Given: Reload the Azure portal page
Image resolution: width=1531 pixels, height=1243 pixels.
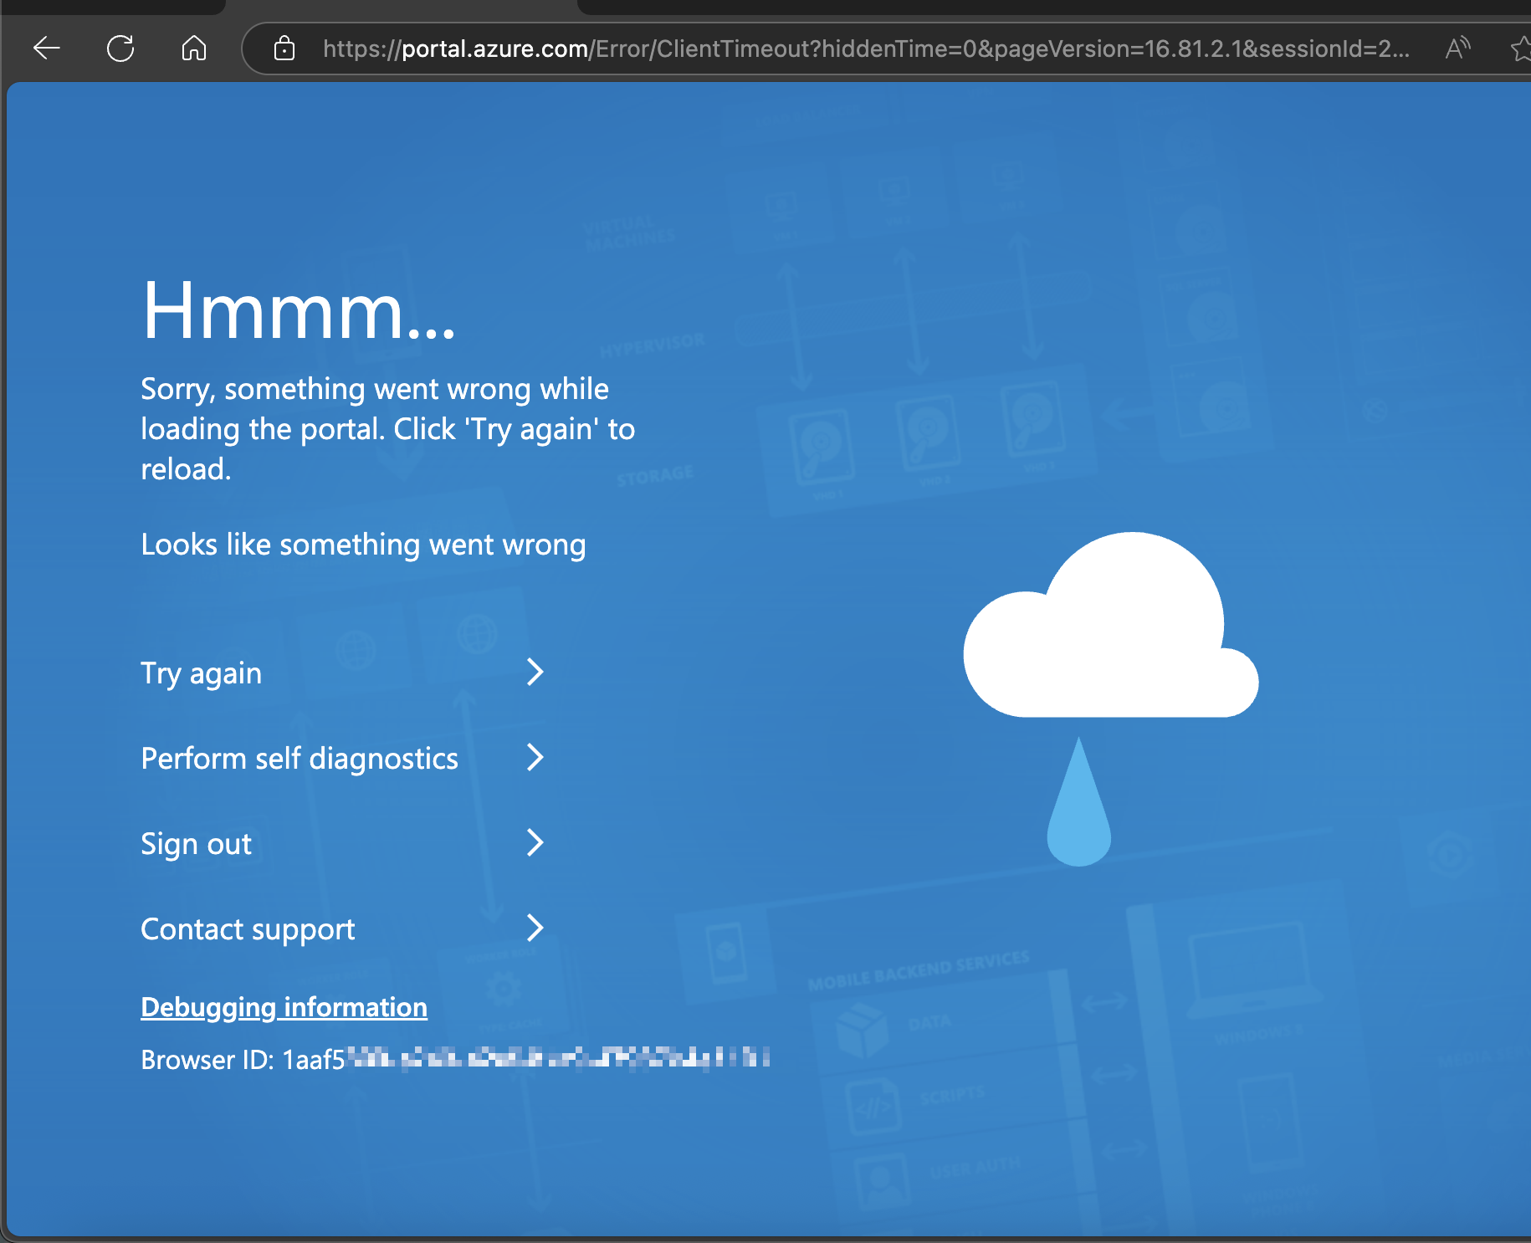Looking at the screenshot, I should coord(120,48).
